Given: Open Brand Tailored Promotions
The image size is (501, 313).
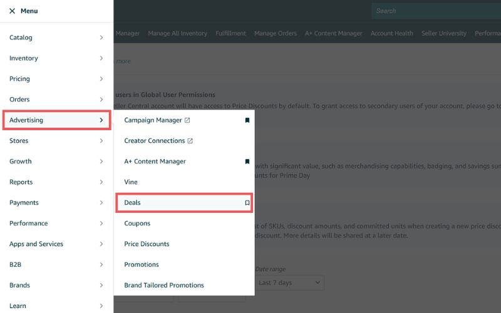Looking at the screenshot, I should tap(164, 285).
